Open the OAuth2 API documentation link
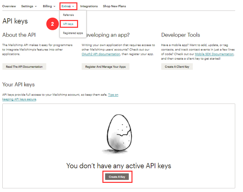Screen dimensions: 243x192 tap(101, 54)
